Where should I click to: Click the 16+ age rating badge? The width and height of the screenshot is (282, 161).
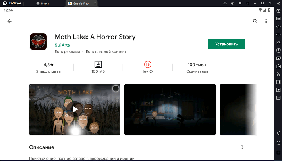(x=148, y=64)
